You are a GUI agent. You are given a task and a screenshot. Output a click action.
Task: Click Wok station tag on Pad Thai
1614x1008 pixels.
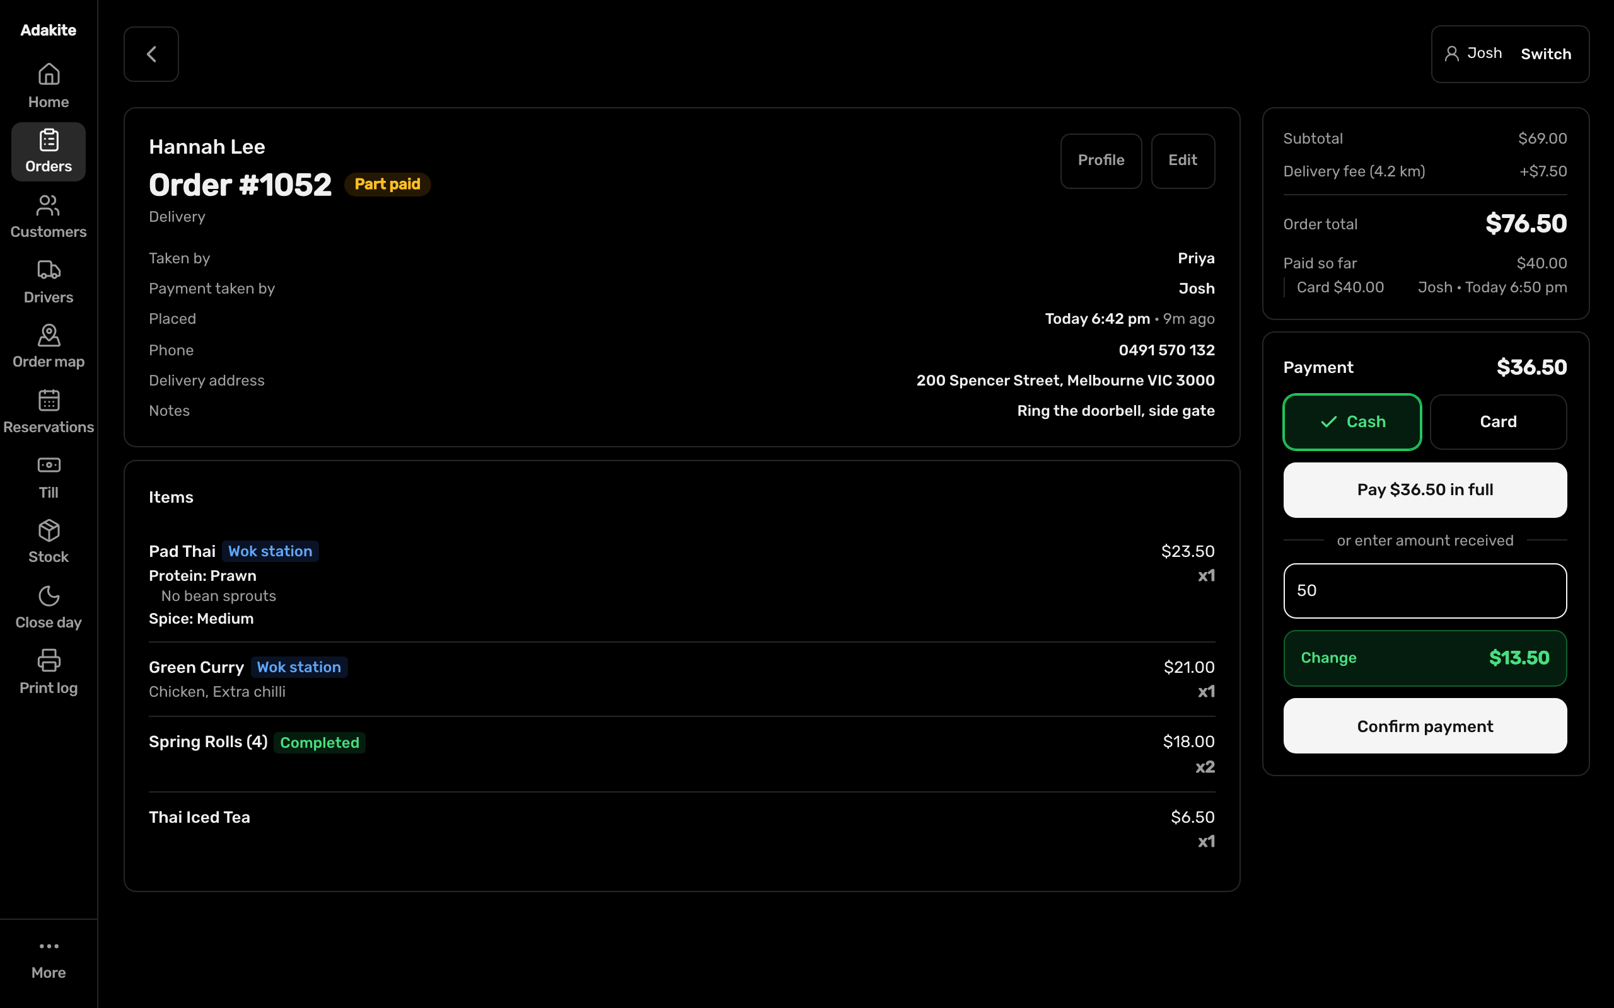tap(270, 551)
